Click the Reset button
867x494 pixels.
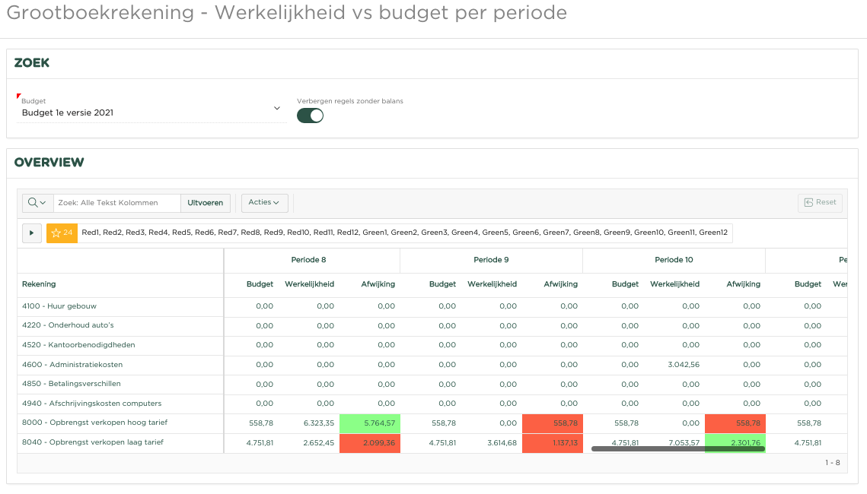(x=820, y=202)
